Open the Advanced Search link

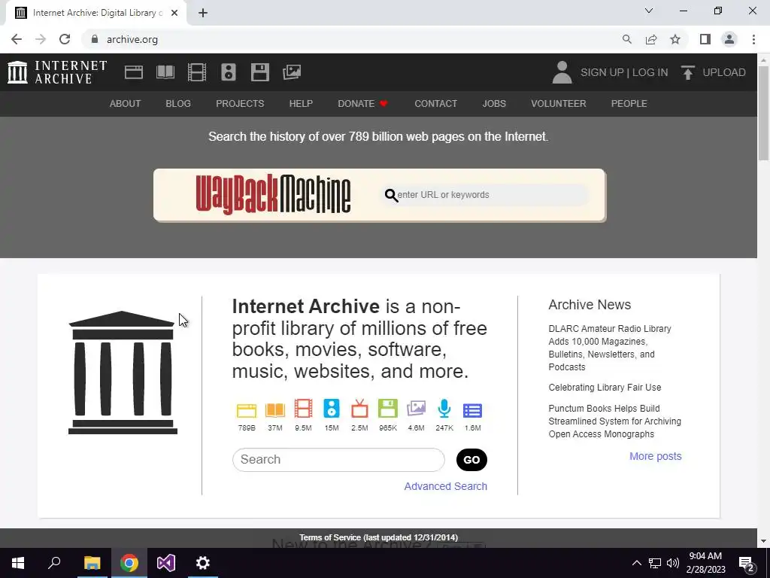coord(445,486)
